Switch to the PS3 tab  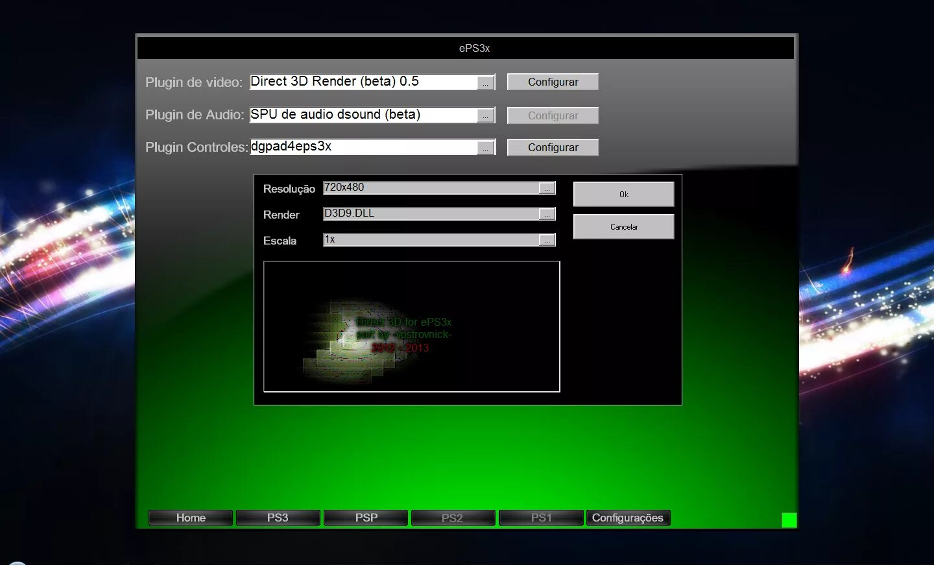(278, 518)
